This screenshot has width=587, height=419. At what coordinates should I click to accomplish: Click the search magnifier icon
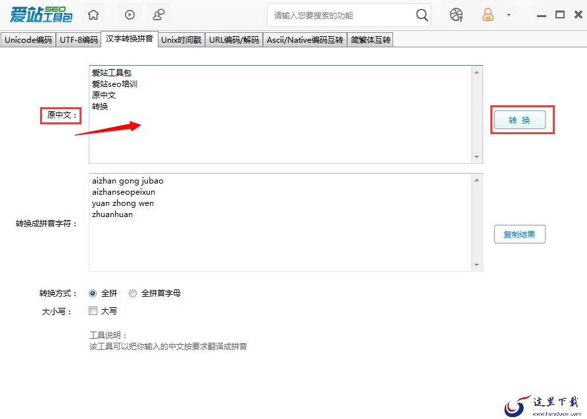click(422, 15)
